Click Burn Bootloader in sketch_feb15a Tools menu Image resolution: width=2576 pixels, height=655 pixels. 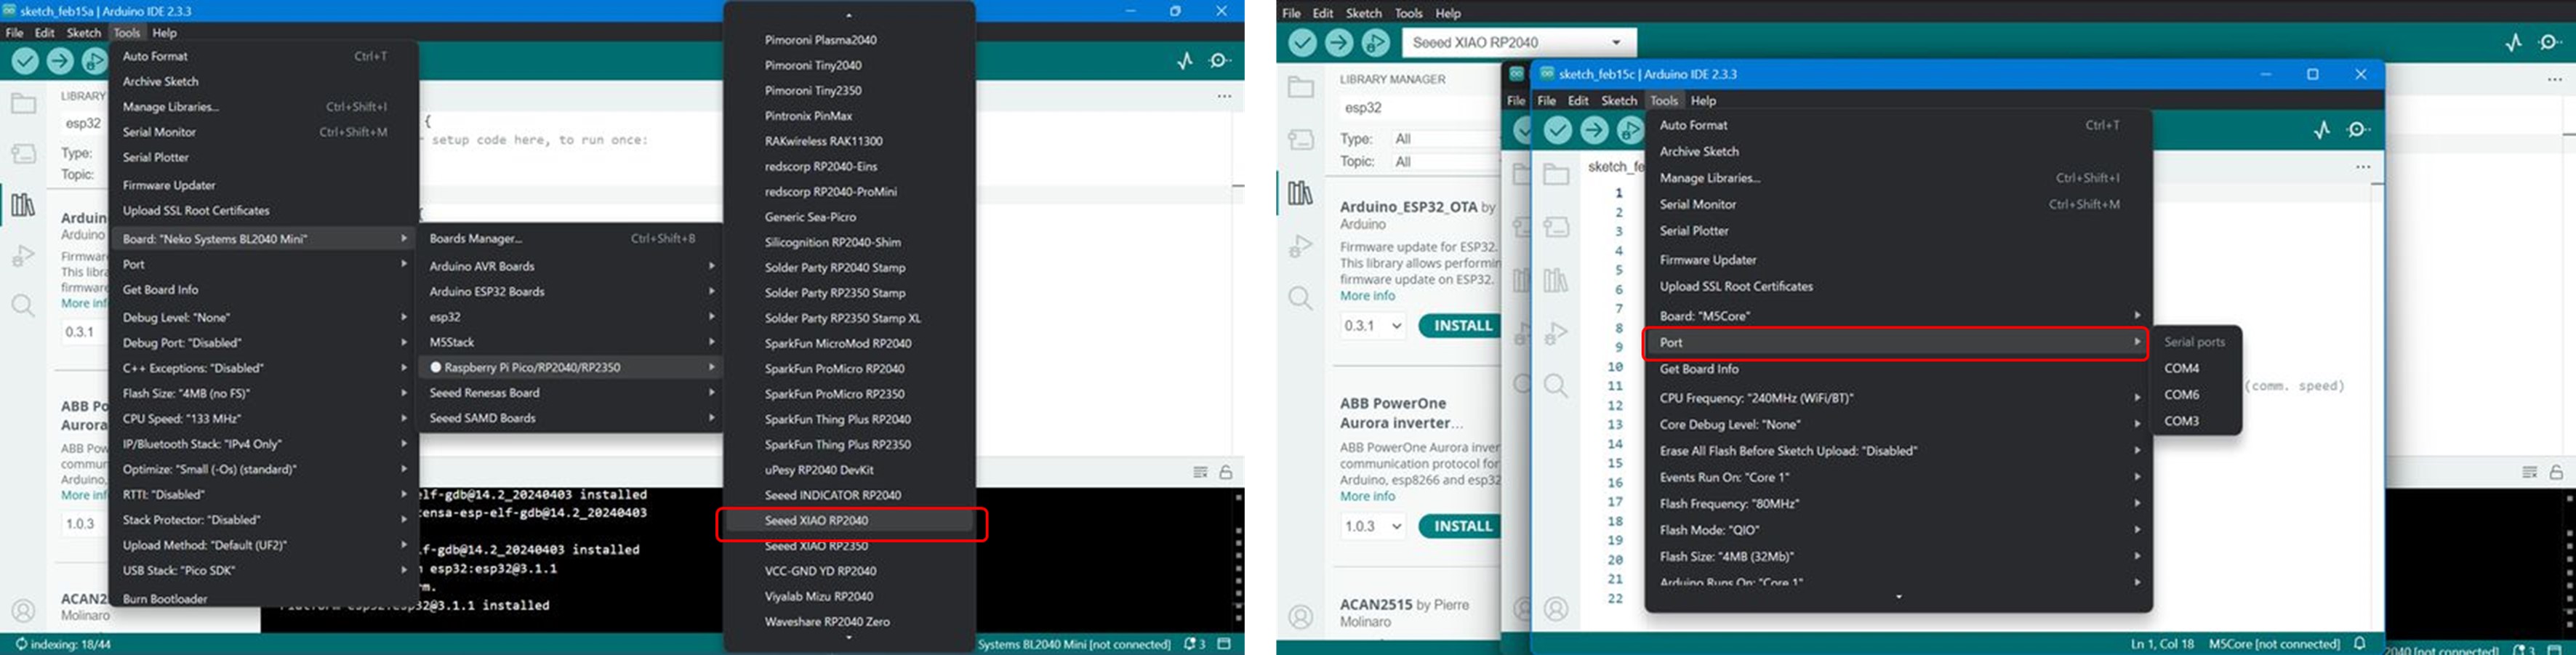point(264,599)
